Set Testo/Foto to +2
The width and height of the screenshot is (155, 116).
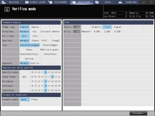(x=52, y=90)
